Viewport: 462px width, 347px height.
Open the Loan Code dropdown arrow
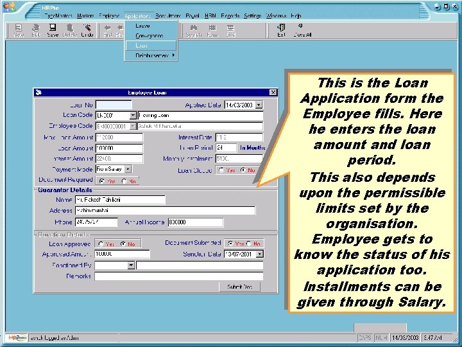coord(133,116)
